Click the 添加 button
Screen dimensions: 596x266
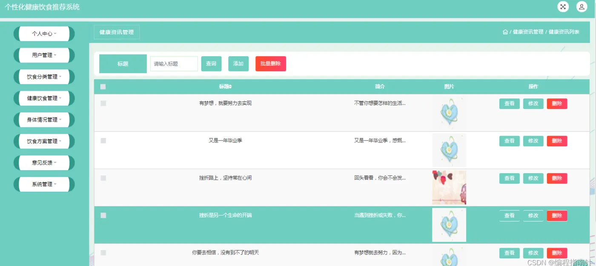click(x=238, y=64)
